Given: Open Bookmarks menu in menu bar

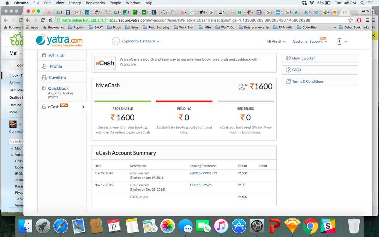Looking at the screenshot, I should 95,3.
